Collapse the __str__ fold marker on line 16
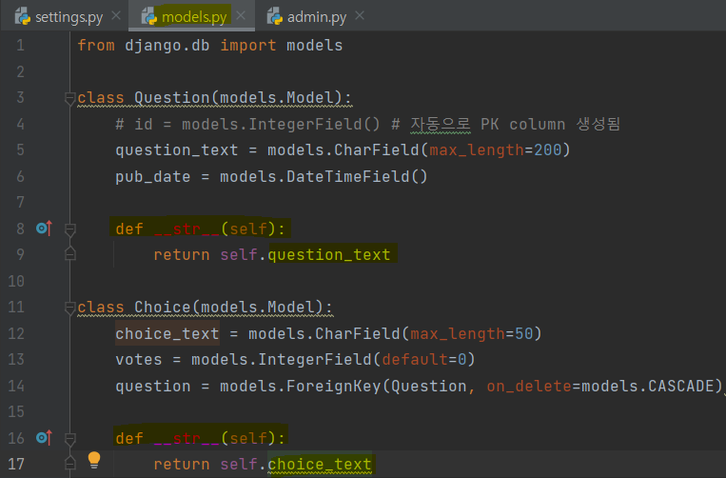The height and width of the screenshot is (478, 726). 69,439
